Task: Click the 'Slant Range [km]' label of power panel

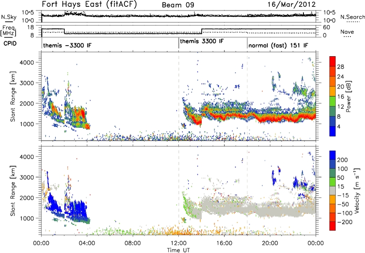Action: click(x=13, y=96)
